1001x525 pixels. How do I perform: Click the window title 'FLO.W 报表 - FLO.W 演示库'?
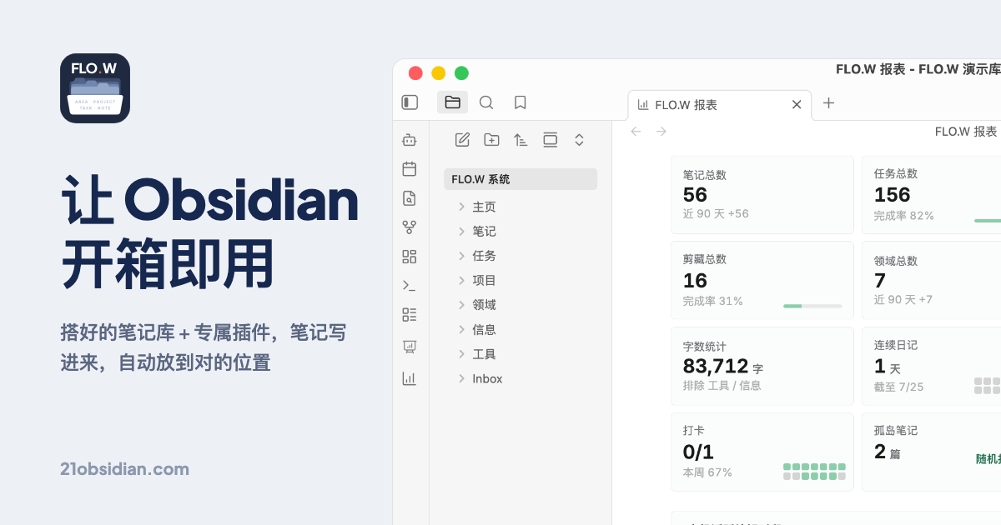click(918, 69)
